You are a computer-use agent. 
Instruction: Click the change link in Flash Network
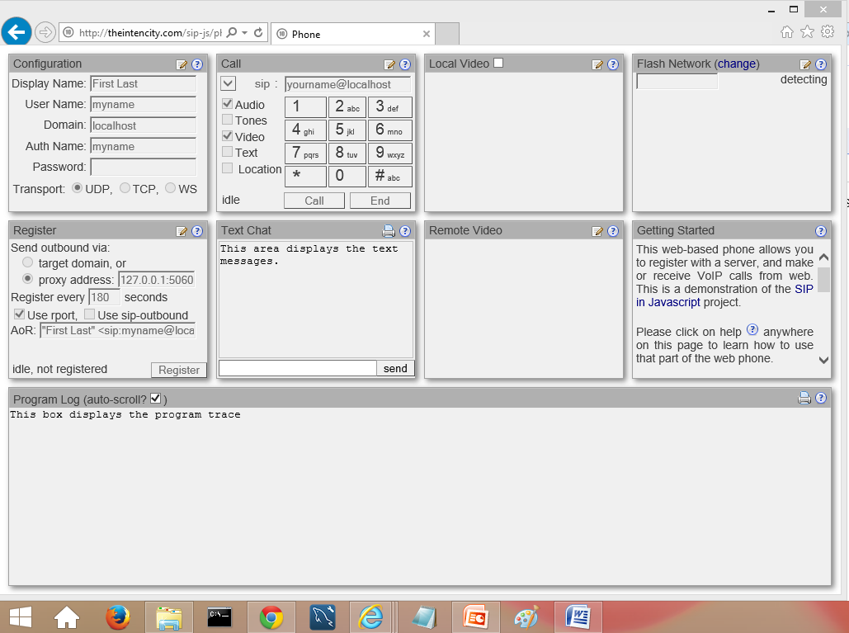(737, 64)
